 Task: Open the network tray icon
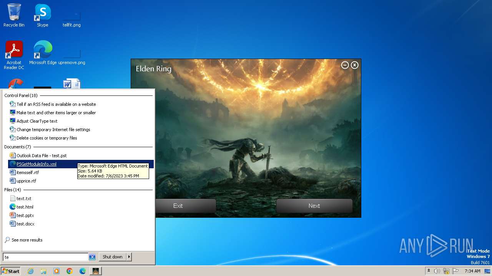point(446,271)
